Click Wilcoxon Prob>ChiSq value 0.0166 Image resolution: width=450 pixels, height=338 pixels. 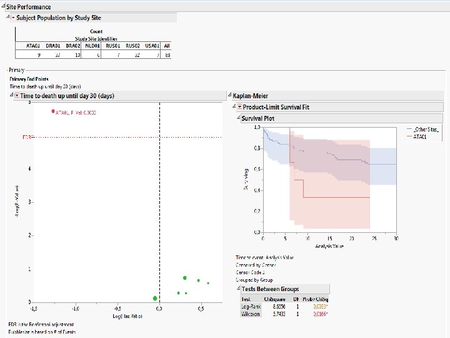coord(321,314)
